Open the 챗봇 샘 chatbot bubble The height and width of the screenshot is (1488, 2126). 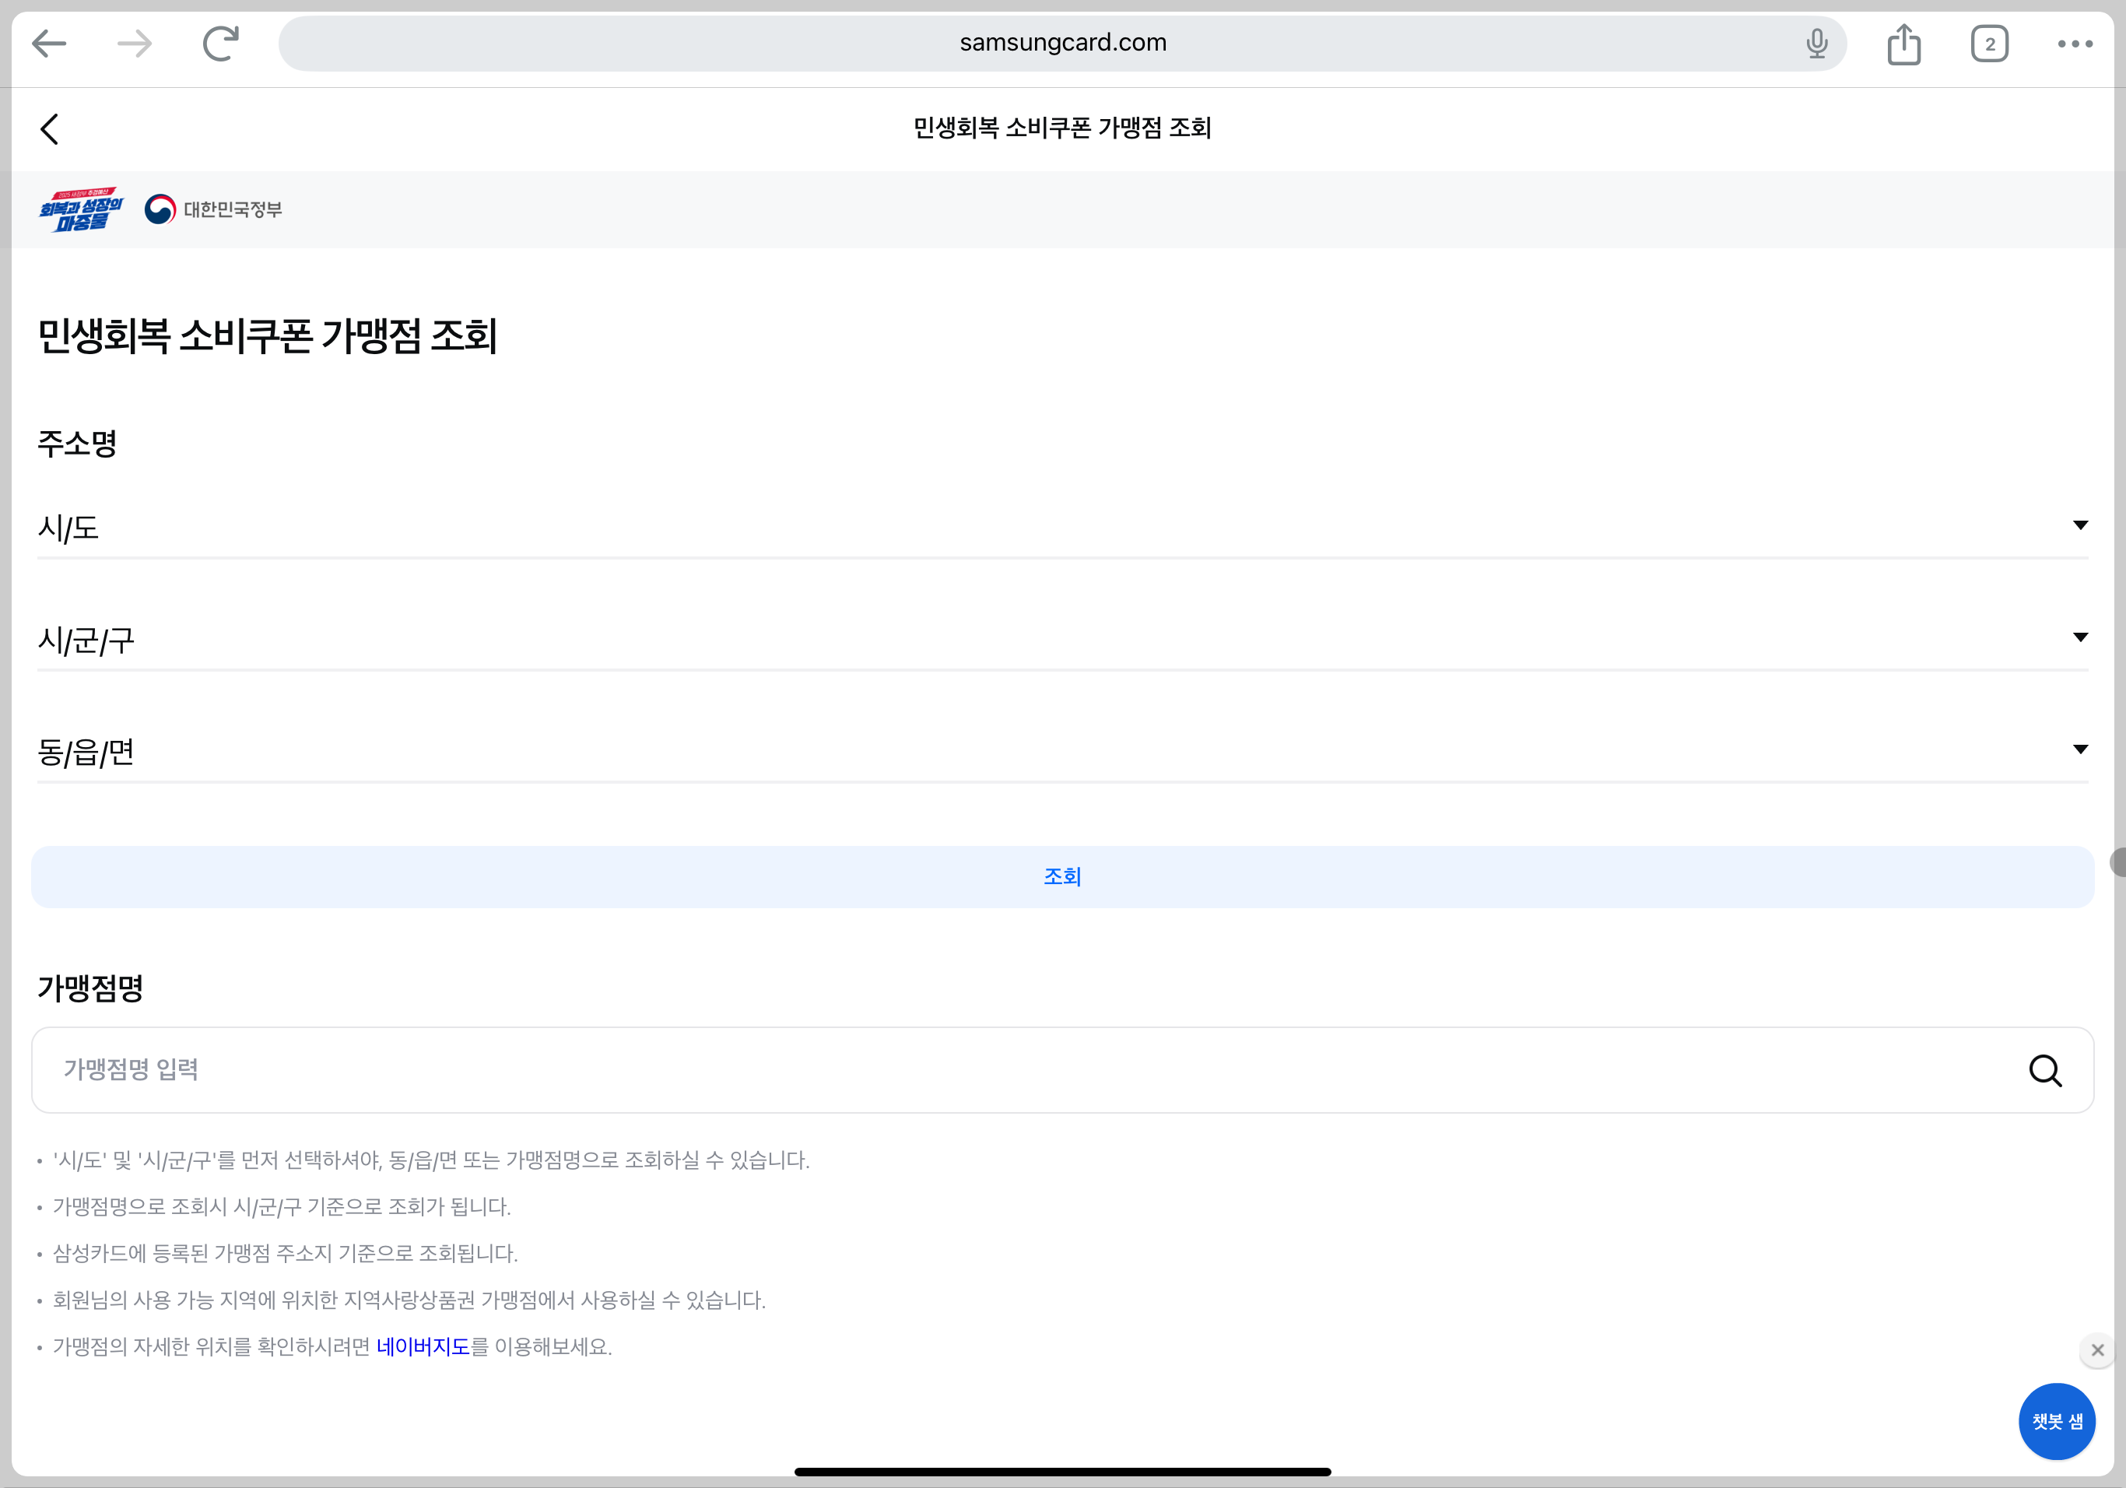click(x=2057, y=1421)
